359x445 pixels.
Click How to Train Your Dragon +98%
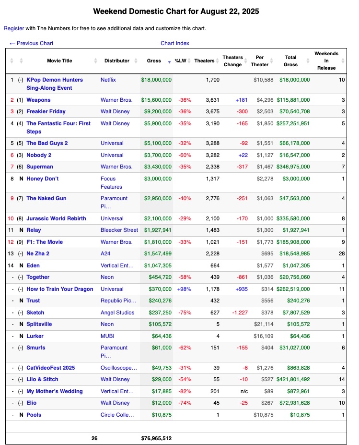click(x=184, y=289)
